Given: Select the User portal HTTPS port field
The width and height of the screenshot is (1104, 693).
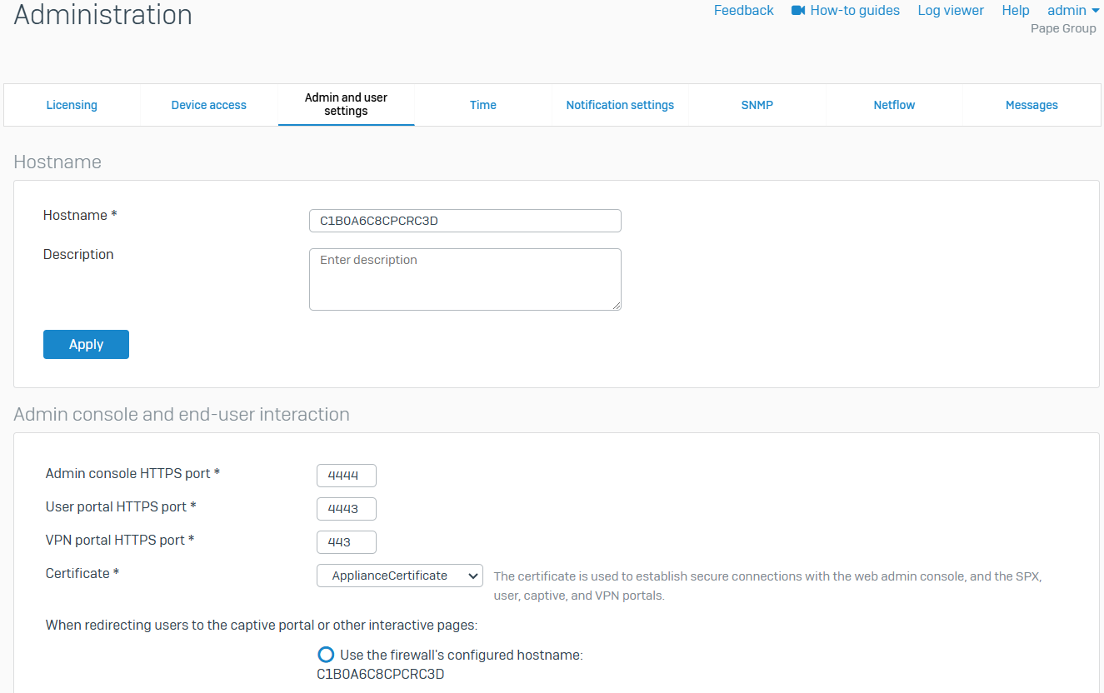Looking at the screenshot, I should pos(347,509).
